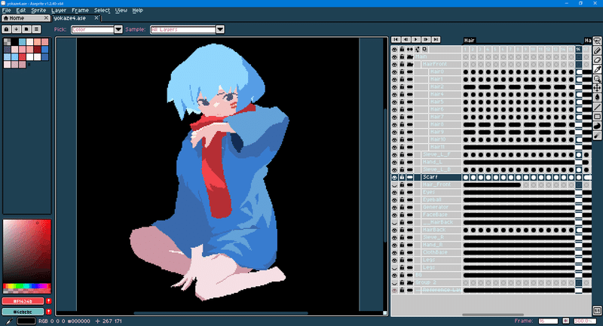
Task: Open the palette options menu icon
Action: [x=36, y=29]
